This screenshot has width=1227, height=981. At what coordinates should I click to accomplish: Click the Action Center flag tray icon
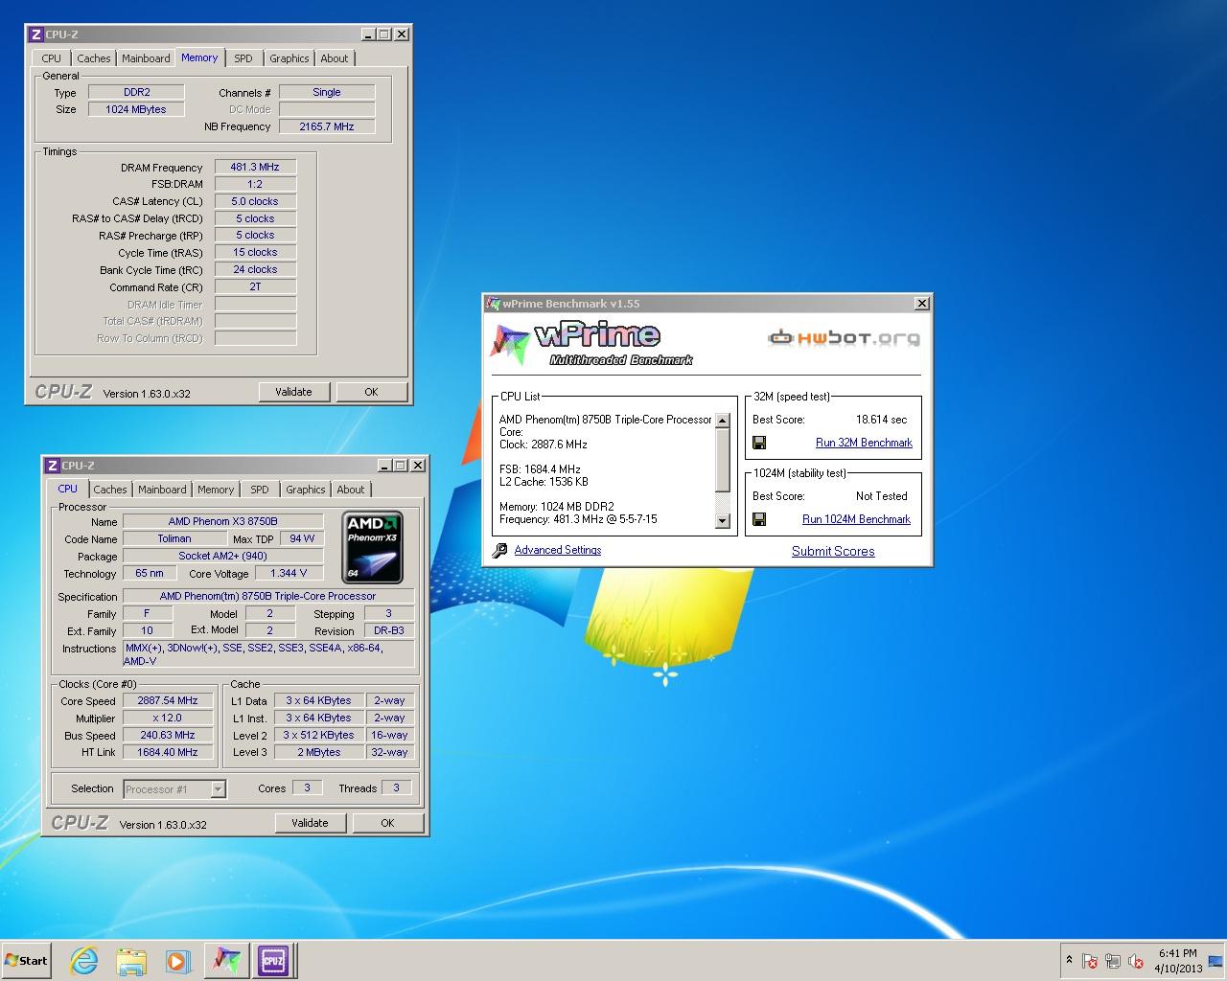[1090, 961]
